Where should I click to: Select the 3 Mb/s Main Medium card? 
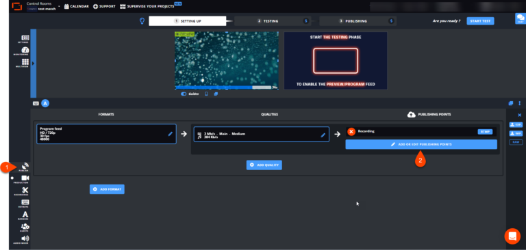(x=262, y=134)
